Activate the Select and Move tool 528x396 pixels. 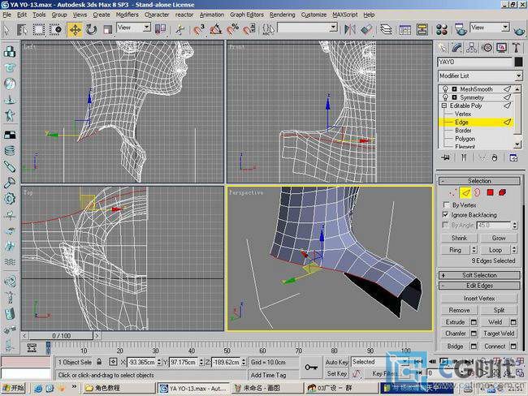coord(75,30)
